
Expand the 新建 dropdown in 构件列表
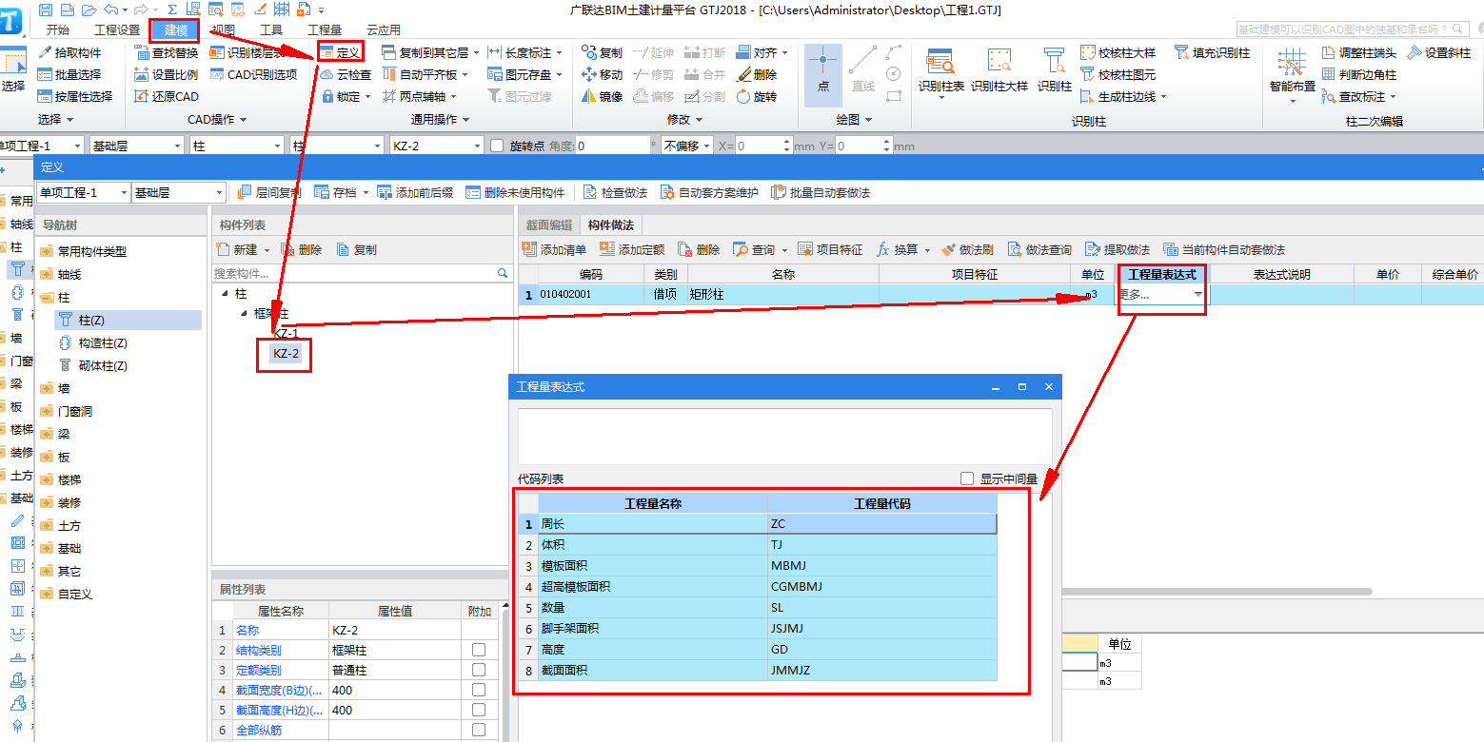click(x=267, y=249)
